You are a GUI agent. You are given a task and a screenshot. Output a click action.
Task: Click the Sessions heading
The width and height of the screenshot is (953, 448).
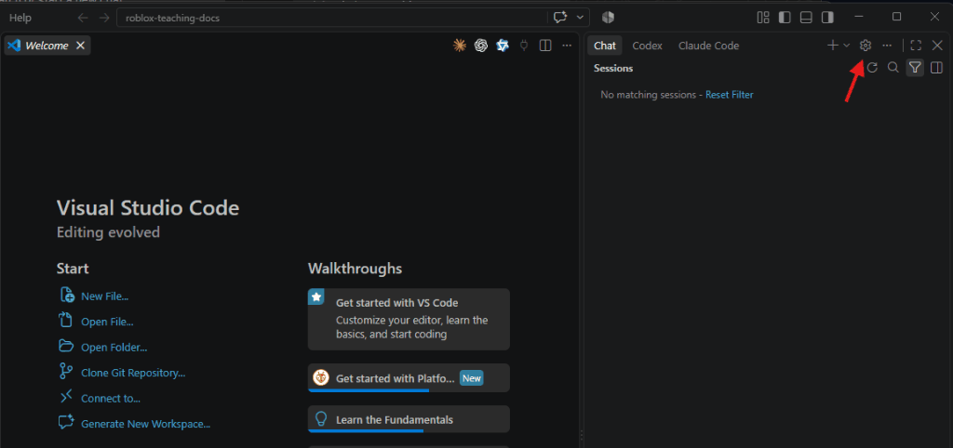(613, 68)
